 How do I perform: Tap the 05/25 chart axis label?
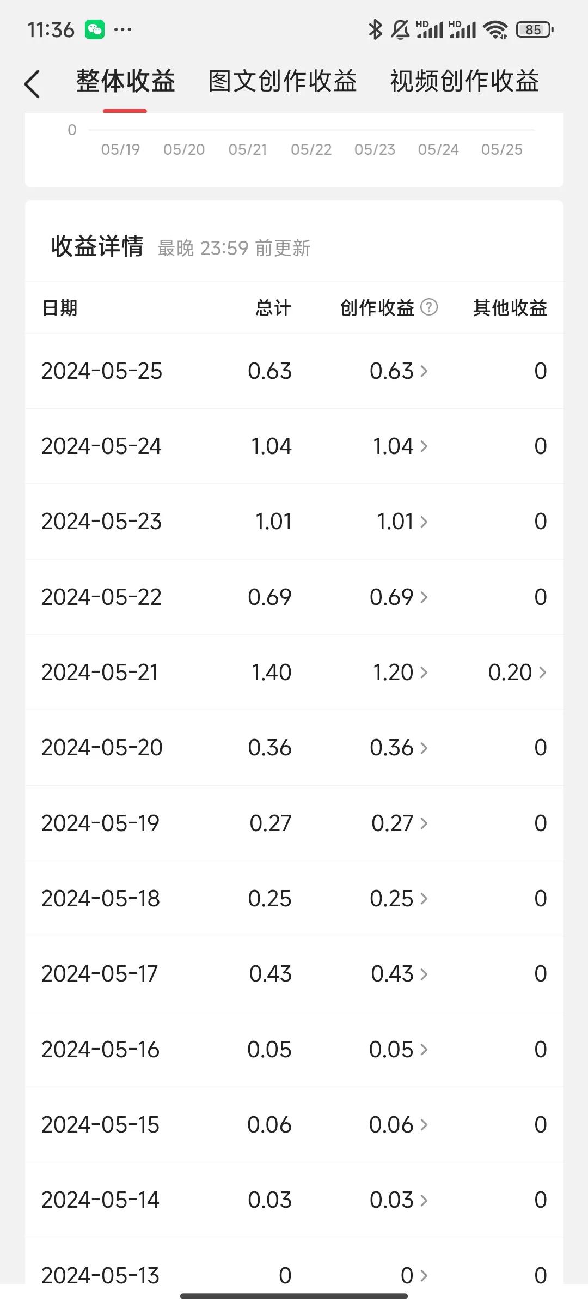tap(501, 149)
